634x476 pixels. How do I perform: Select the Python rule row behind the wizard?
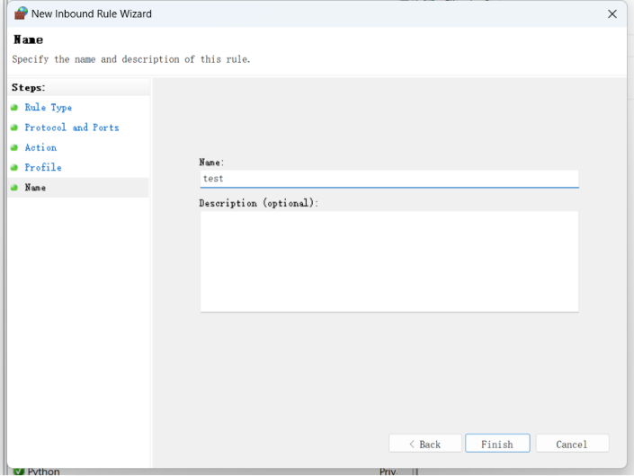point(44,472)
